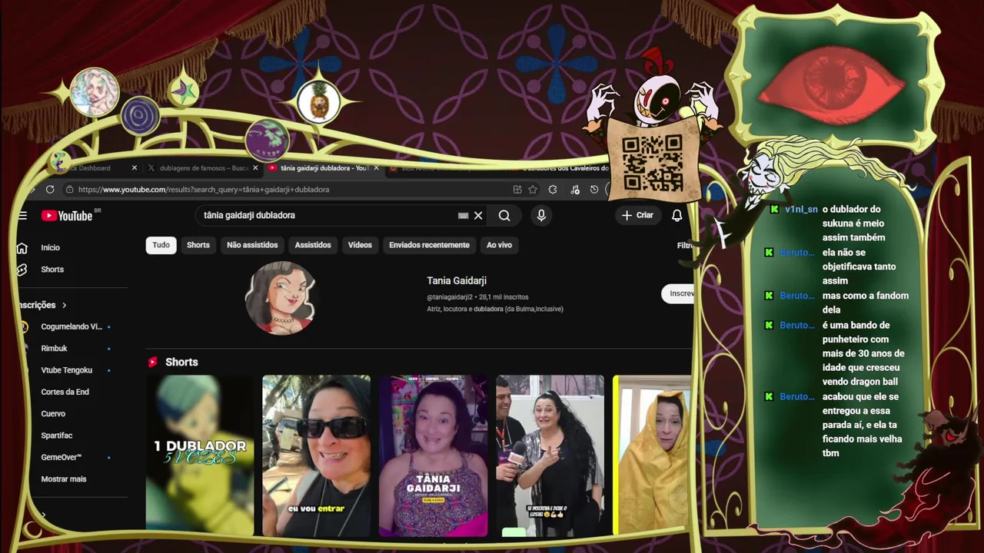The height and width of the screenshot is (553, 984).
Task: Select the Vídeos filter chip
Action: [x=360, y=245]
